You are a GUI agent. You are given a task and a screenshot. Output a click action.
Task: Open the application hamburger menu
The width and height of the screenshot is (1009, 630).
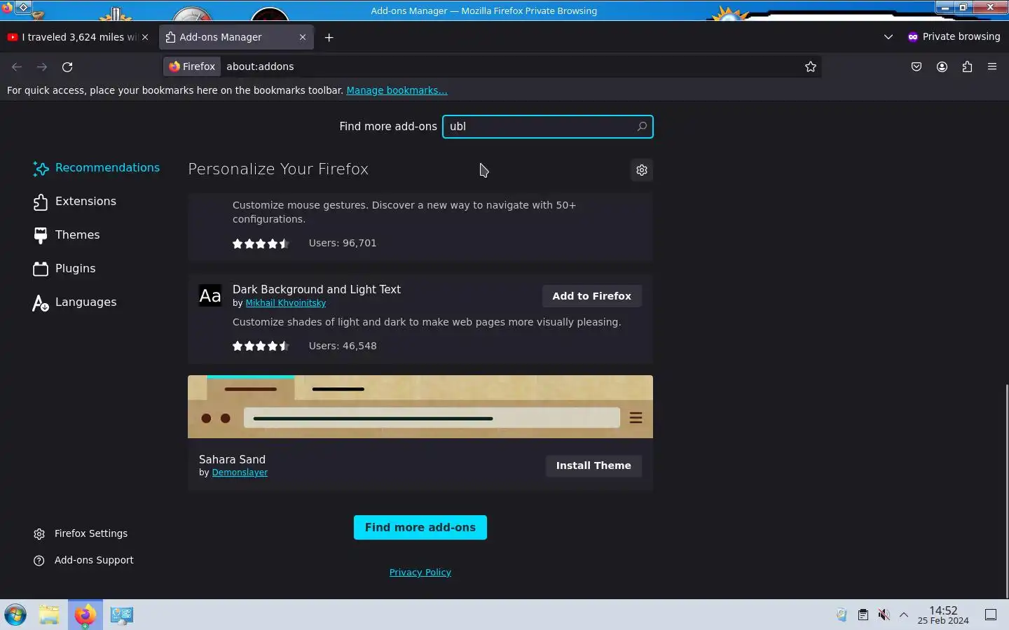click(992, 66)
